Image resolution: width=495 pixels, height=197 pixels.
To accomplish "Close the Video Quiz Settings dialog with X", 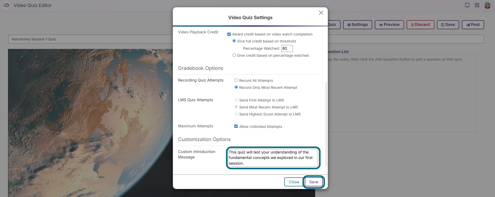I will tap(321, 13).
